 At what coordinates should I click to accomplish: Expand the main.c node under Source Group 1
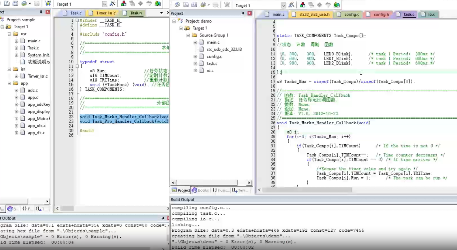[x=195, y=42]
